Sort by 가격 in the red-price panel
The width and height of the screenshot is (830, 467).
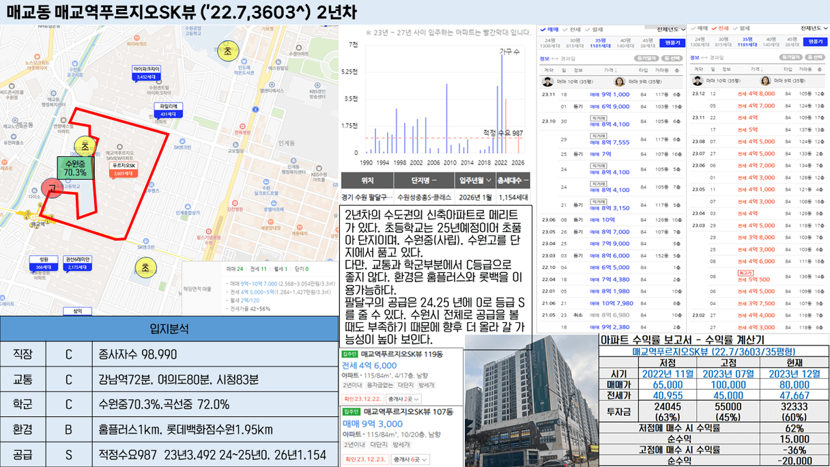coord(758,69)
